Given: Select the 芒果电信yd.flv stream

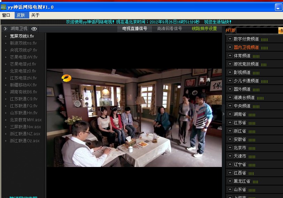Looking at the screenshot, I should point(23,64).
